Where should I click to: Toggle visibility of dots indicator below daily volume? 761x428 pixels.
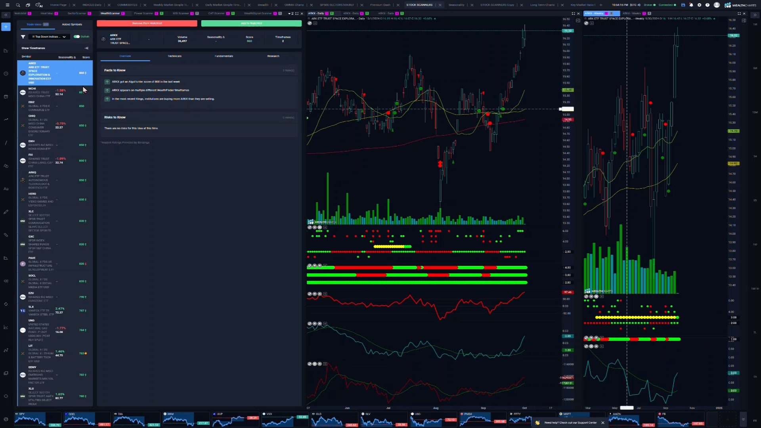pos(310,227)
